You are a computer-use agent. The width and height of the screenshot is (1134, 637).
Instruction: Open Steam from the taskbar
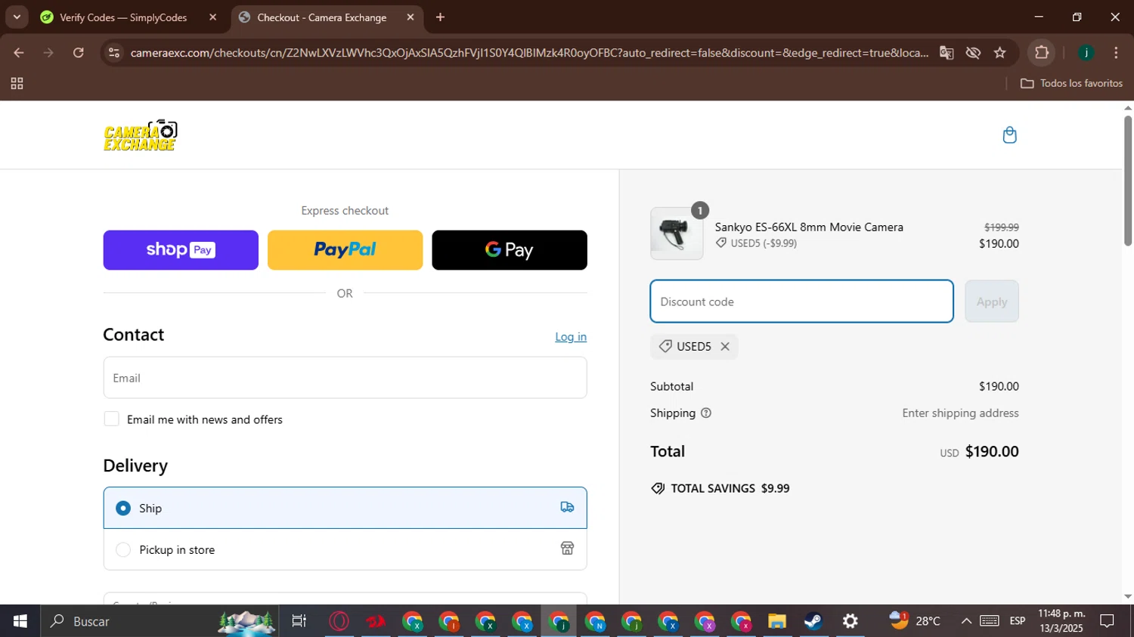click(813, 621)
